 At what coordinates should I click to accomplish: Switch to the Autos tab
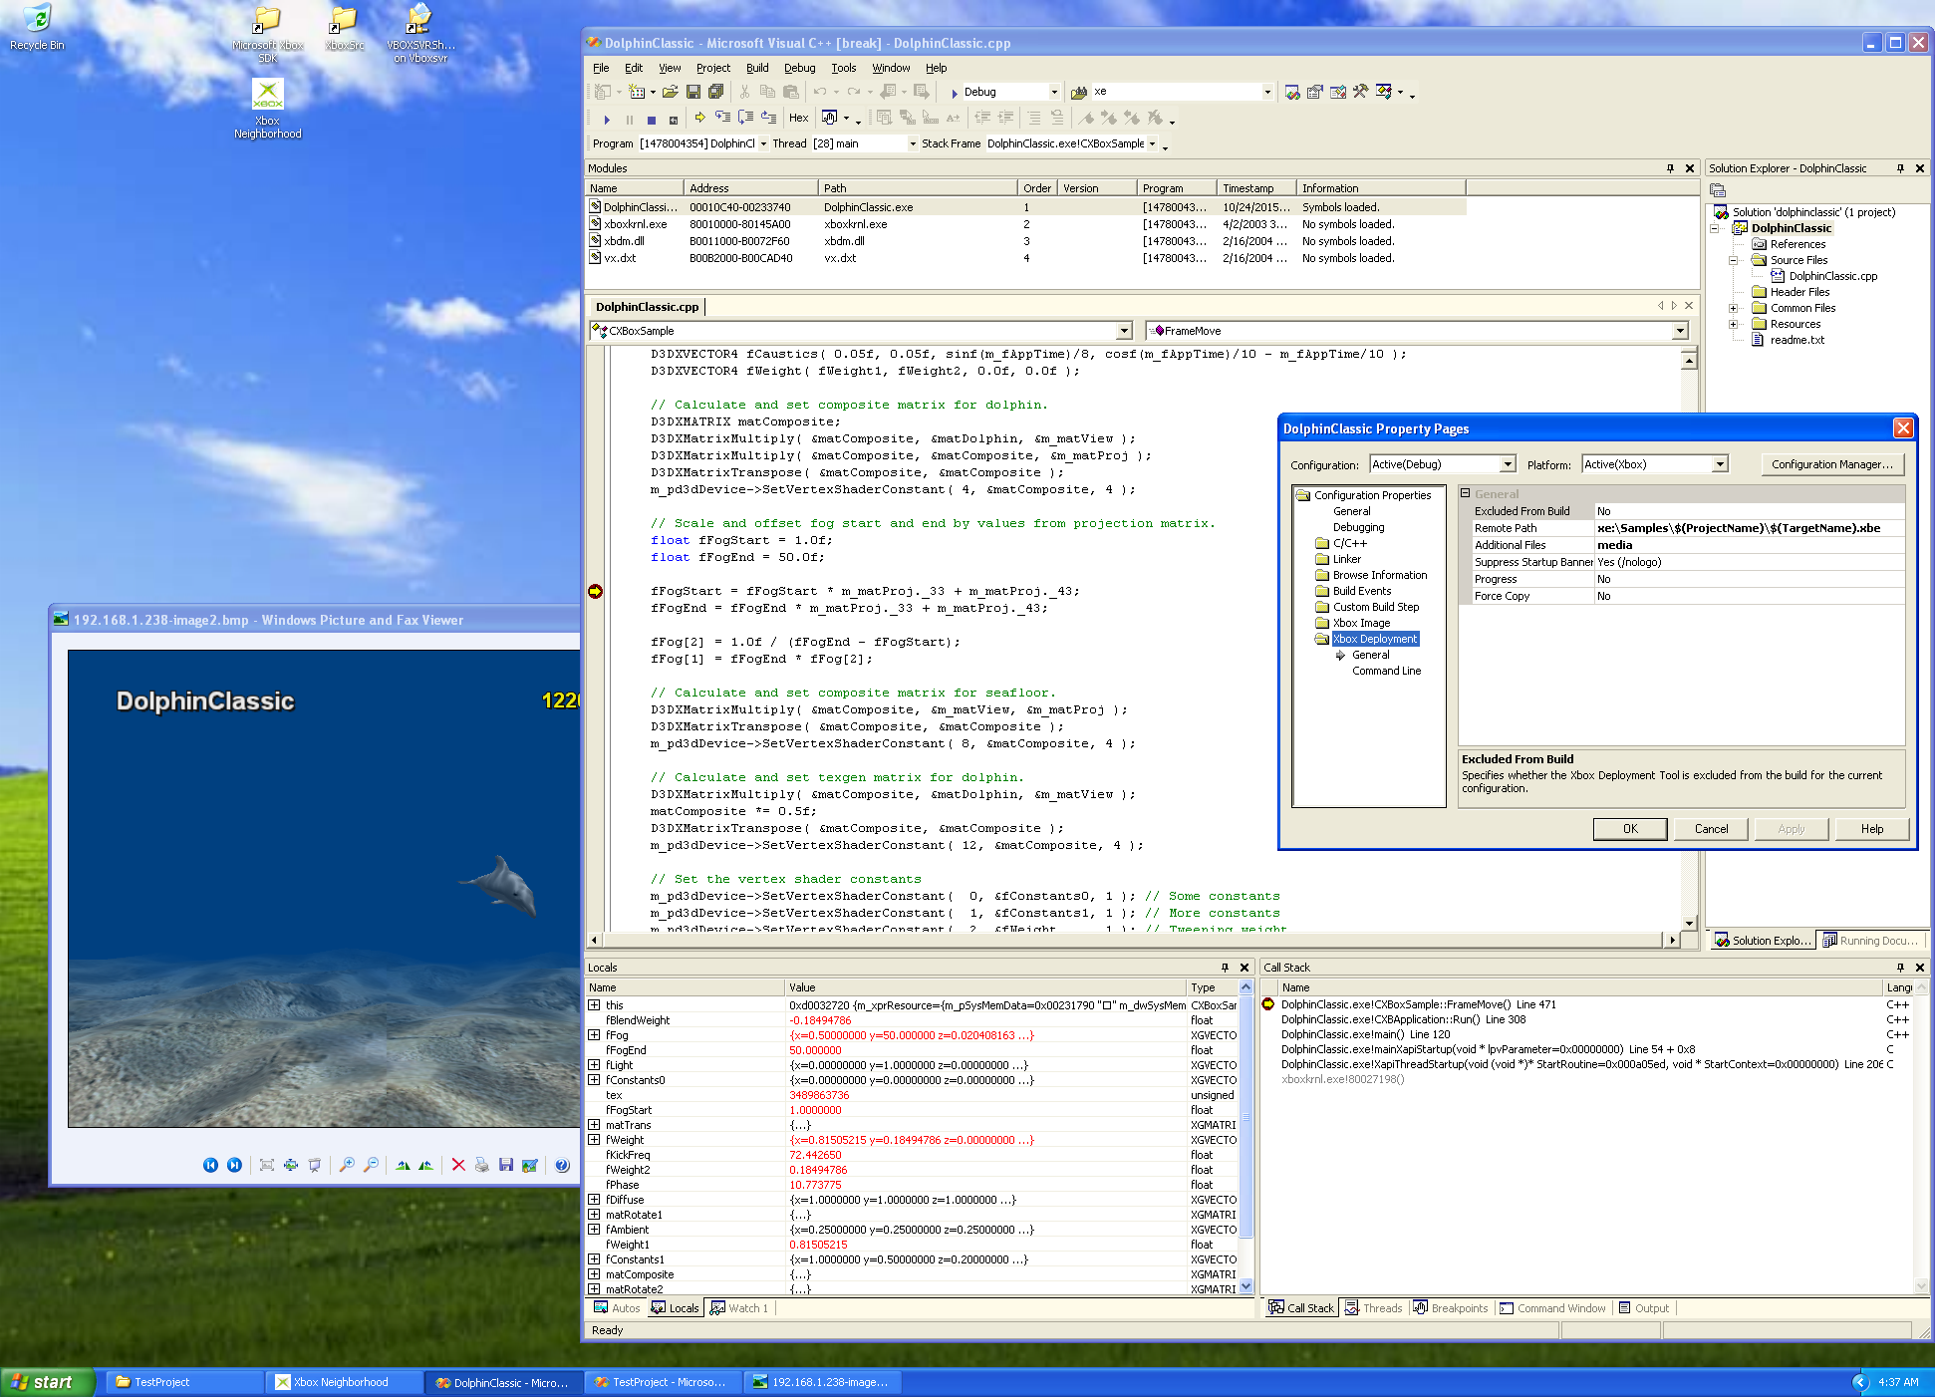pos(618,1308)
